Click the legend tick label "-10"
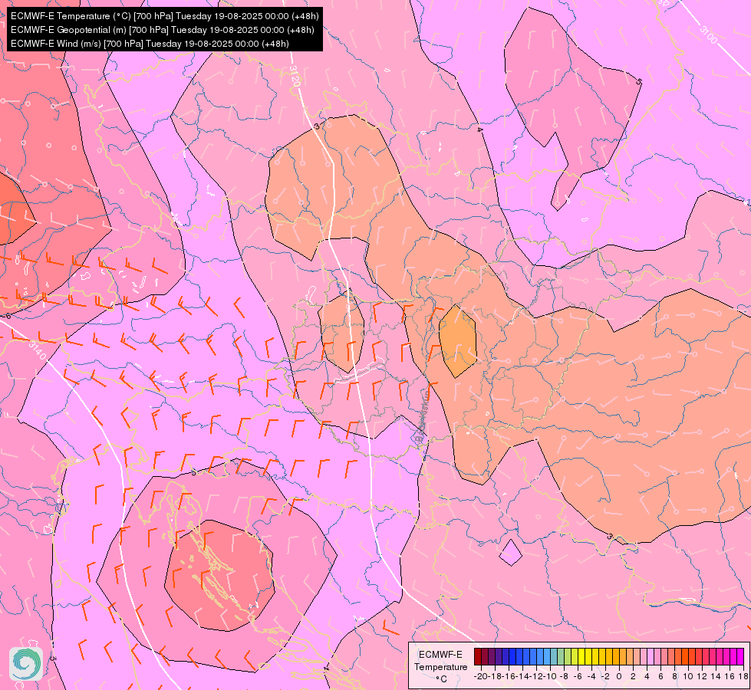 click(x=548, y=676)
